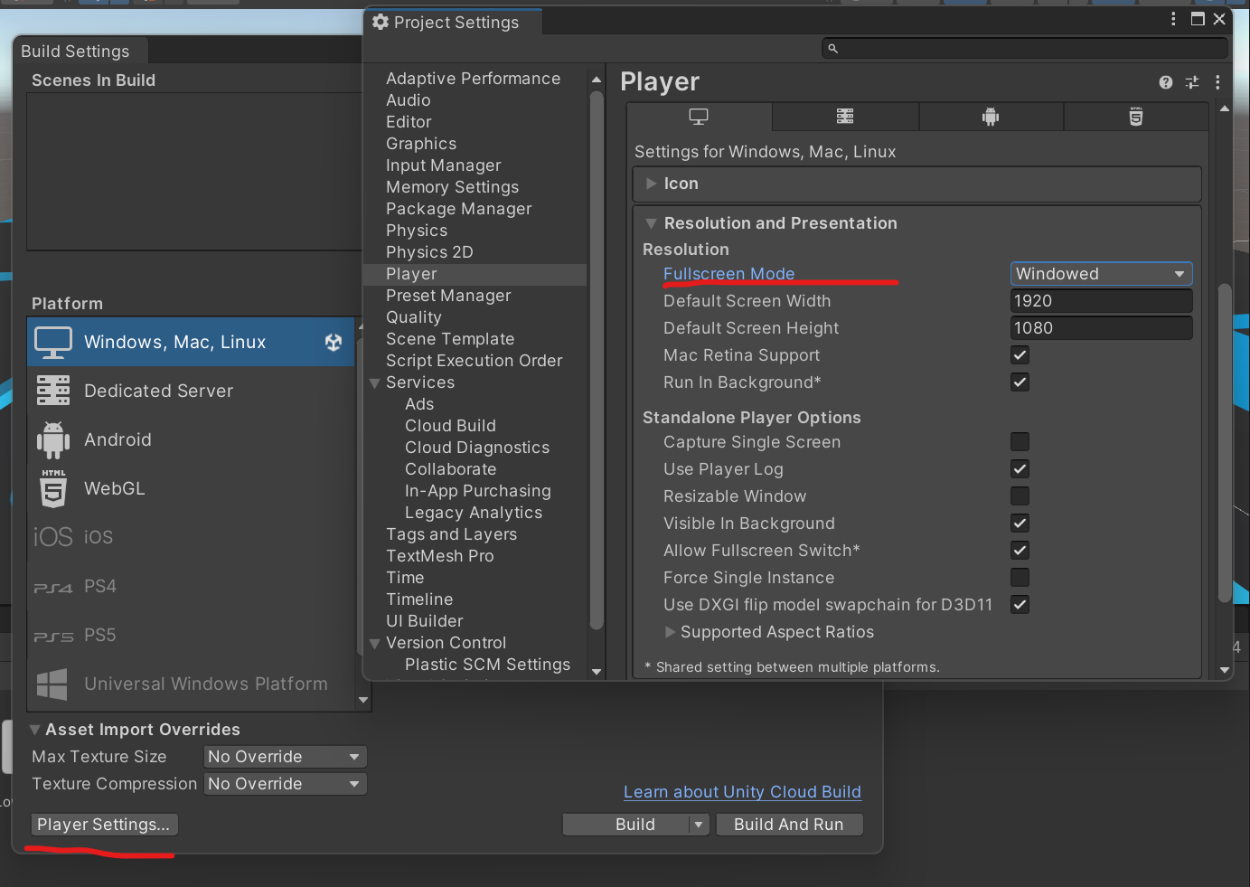Collapse Asset Import Overrides section
This screenshot has width=1250, height=887.
pos(34,730)
